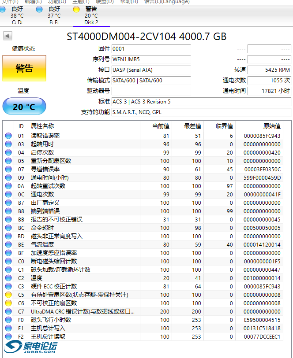
Task: Select the 有待处置扇区数 attribute name
Action: pyautogui.click(x=79, y=295)
